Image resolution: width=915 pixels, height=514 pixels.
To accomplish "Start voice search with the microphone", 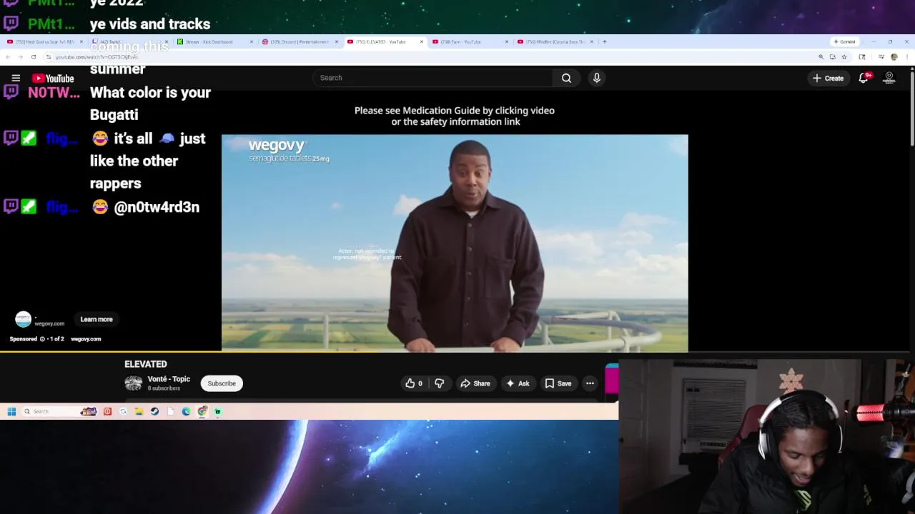I will 597,78.
